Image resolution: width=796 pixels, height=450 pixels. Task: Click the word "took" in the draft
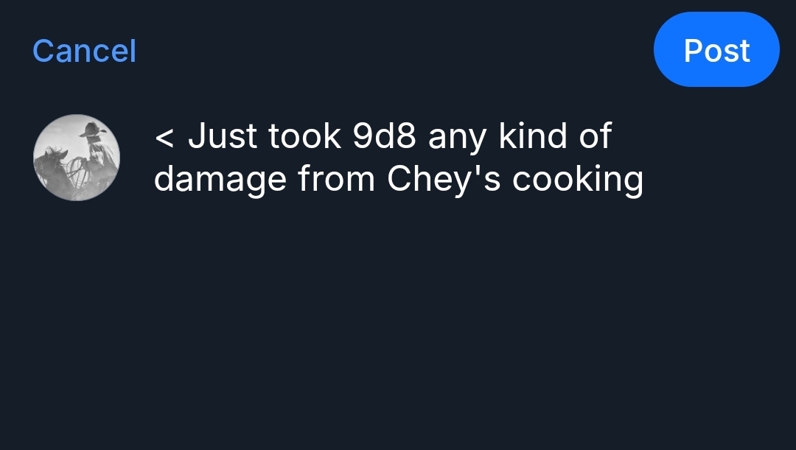click(304, 137)
